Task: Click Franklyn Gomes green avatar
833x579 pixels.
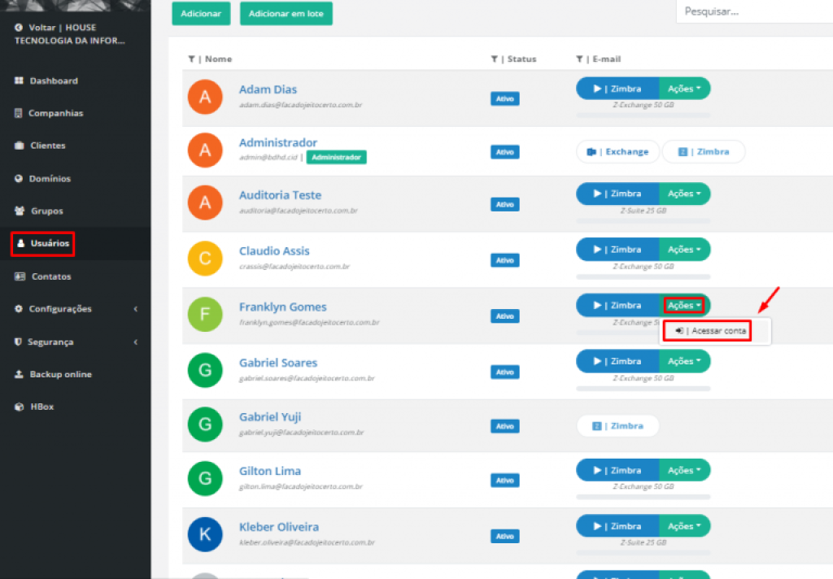Action: pyautogui.click(x=205, y=315)
